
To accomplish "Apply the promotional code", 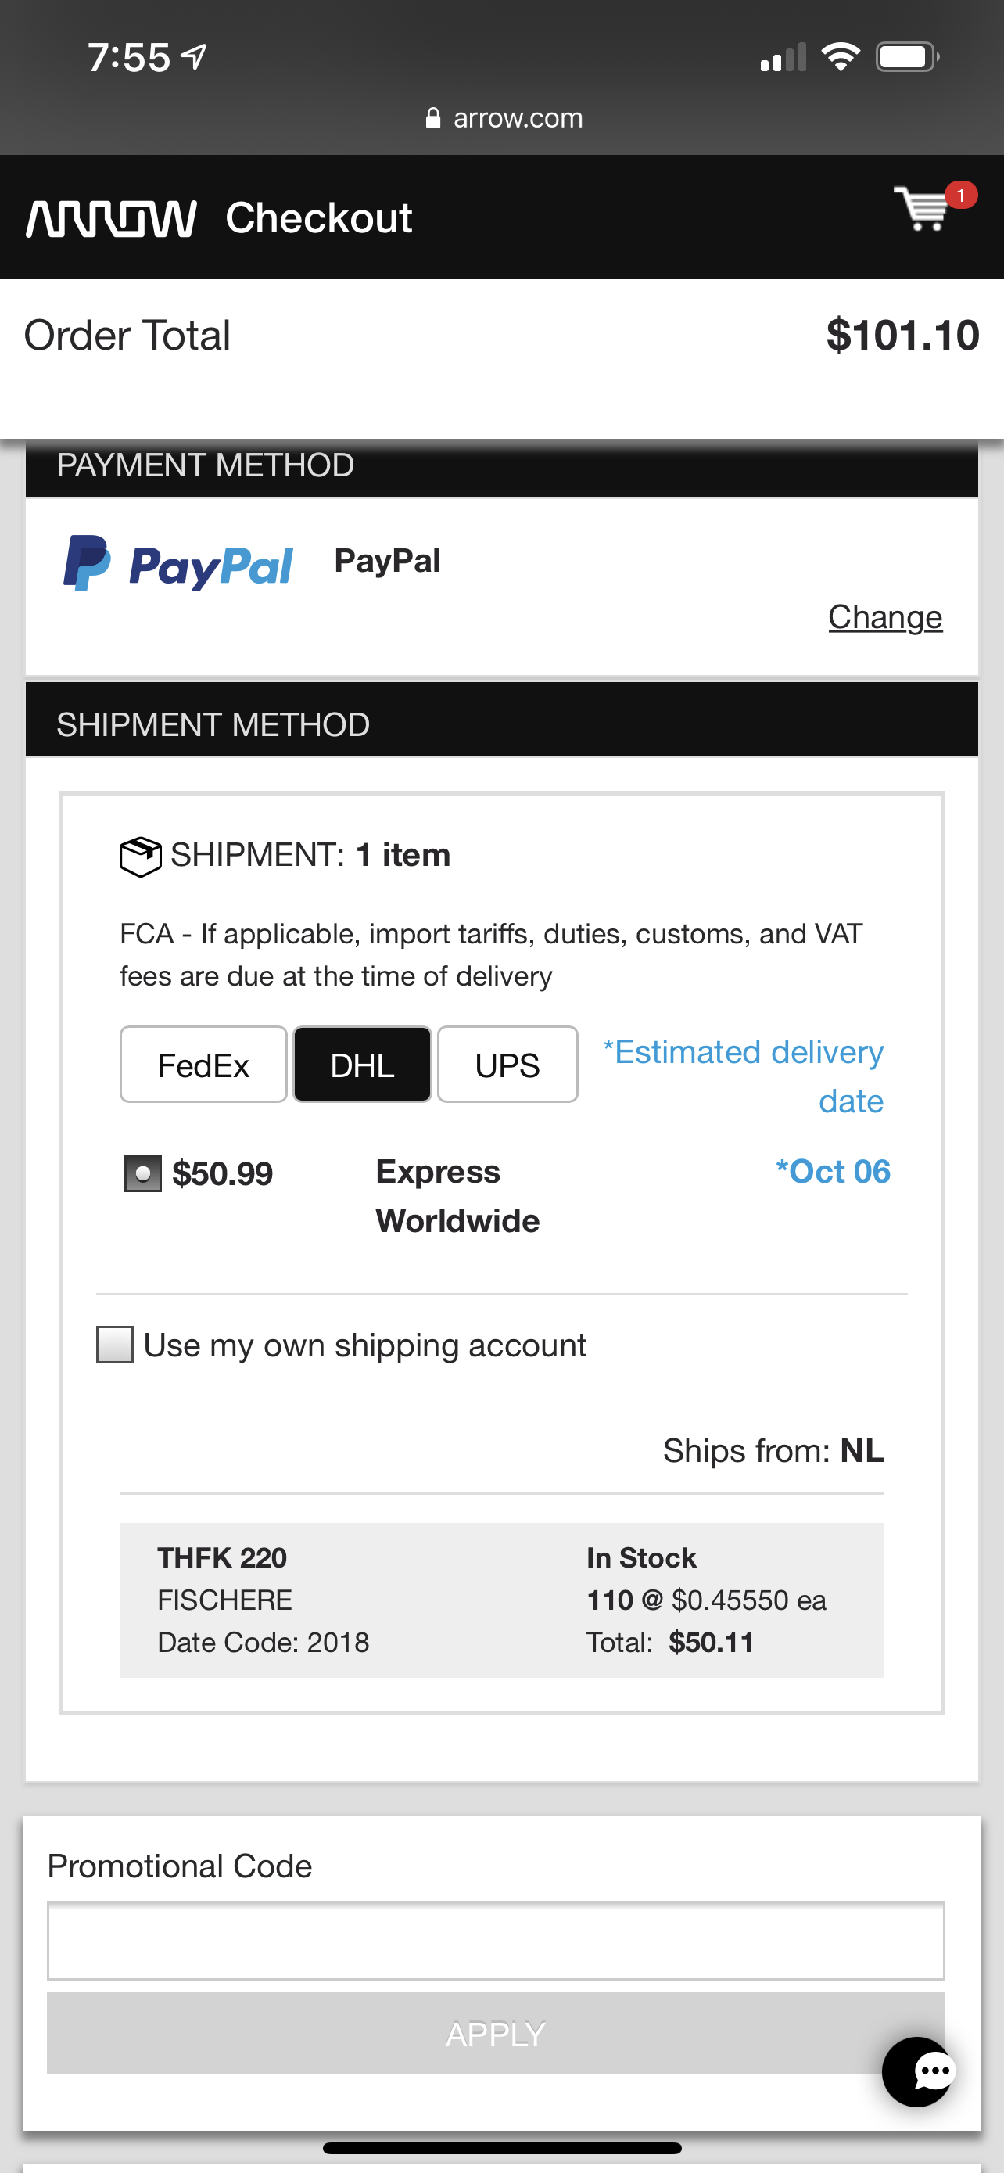I will 496,2033.
